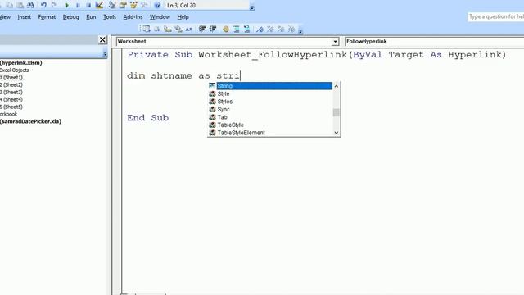Click the Previous Bookmark icon

281,29
